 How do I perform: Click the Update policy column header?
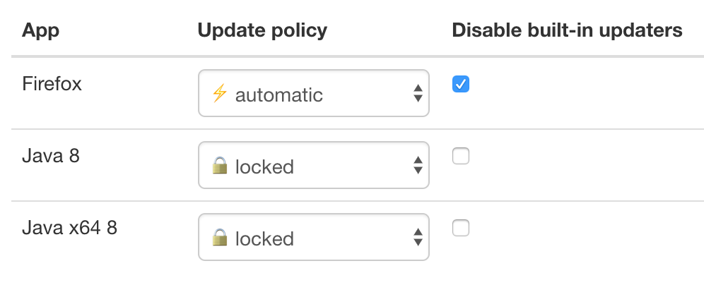(x=262, y=30)
